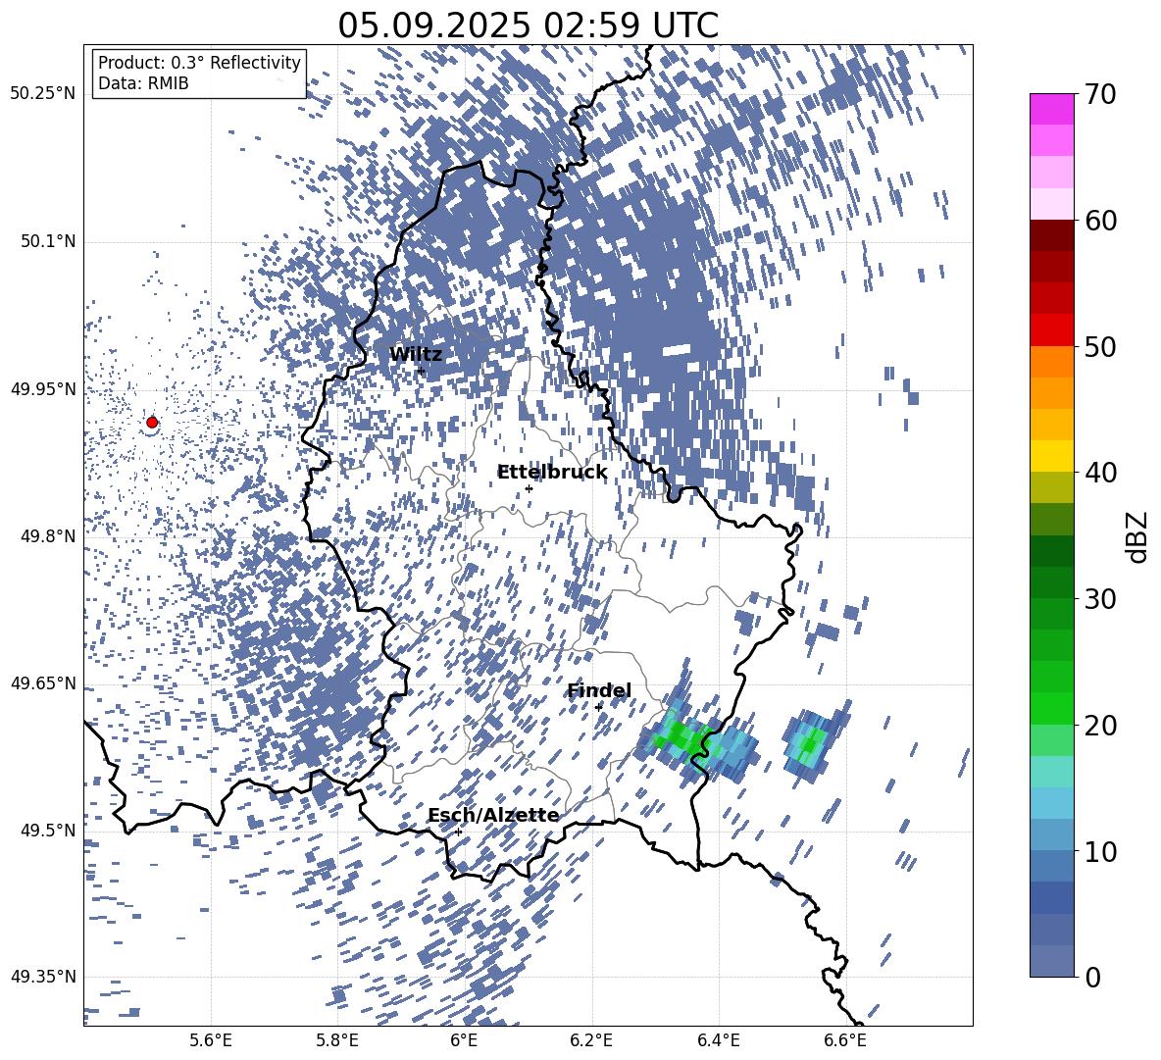Click the Data: RMIB text
The width and height of the screenshot is (1161, 1060).
[143, 83]
